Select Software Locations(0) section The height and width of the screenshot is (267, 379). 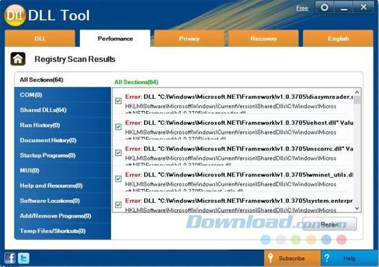pyautogui.click(x=63, y=201)
